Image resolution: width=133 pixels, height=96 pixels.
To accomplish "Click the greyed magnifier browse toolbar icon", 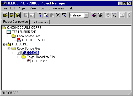I will click(x=122, y=15).
